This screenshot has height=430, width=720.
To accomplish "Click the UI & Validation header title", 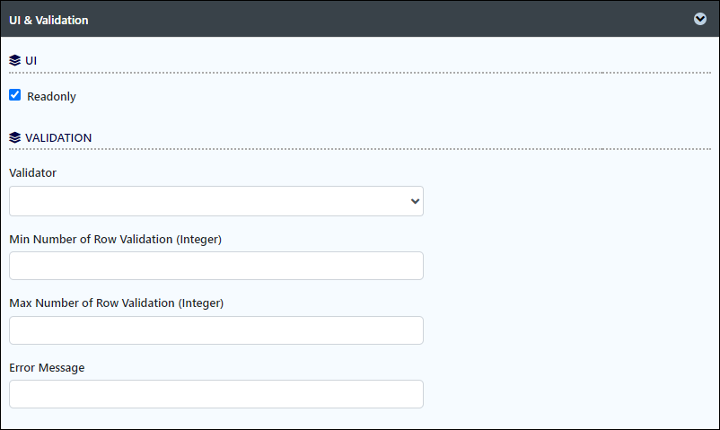I will coord(48,21).
